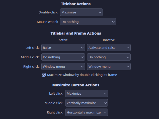Click the Active column header
159x119 pixels.
(63, 40)
